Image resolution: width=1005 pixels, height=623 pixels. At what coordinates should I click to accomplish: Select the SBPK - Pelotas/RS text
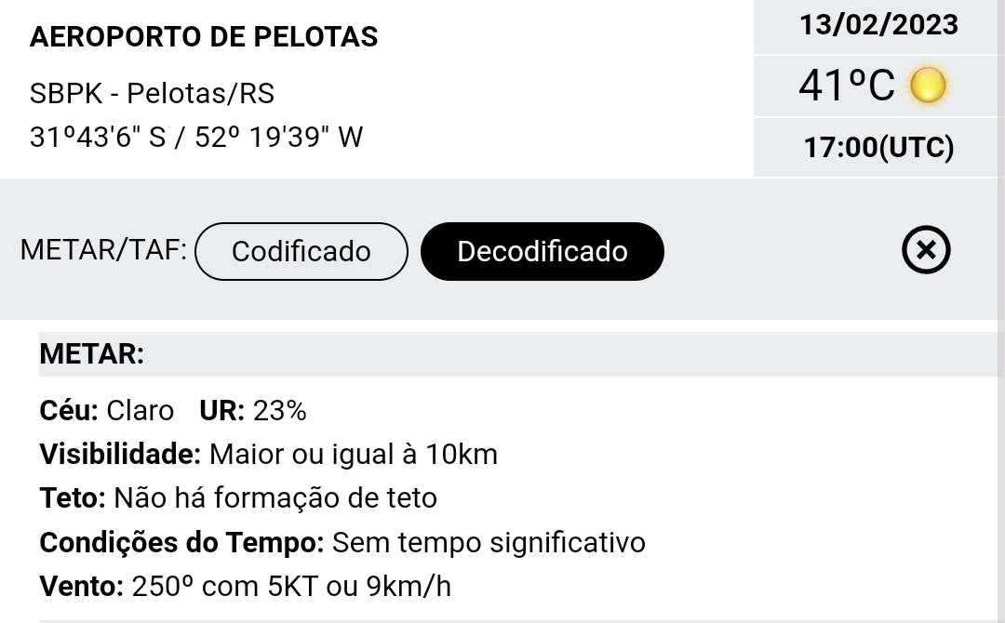pyautogui.click(x=152, y=94)
